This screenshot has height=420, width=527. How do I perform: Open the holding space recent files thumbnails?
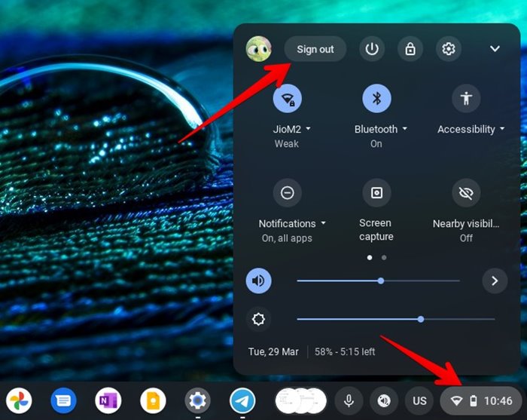(x=301, y=400)
